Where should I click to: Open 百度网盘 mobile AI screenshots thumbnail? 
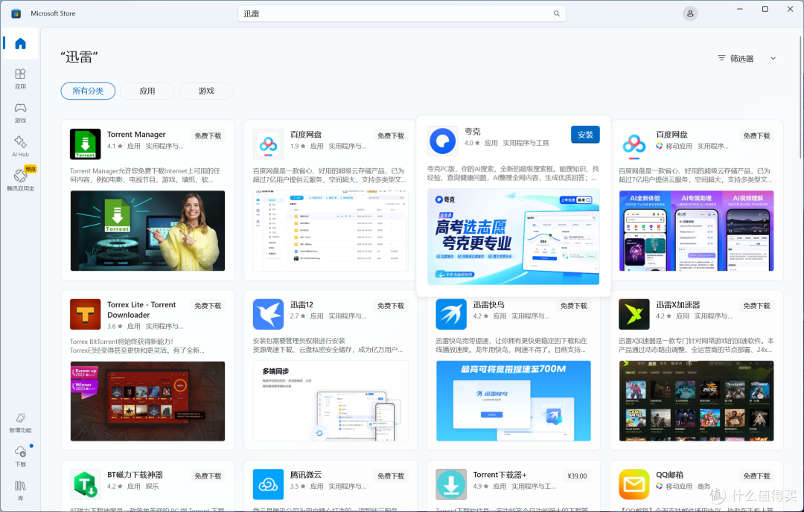tap(696, 231)
